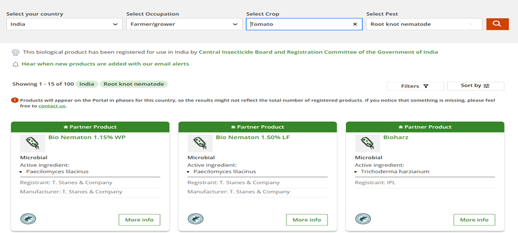Click the orange search magnifier button
Image resolution: width=518 pixels, height=233 pixels.
point(497,24)
